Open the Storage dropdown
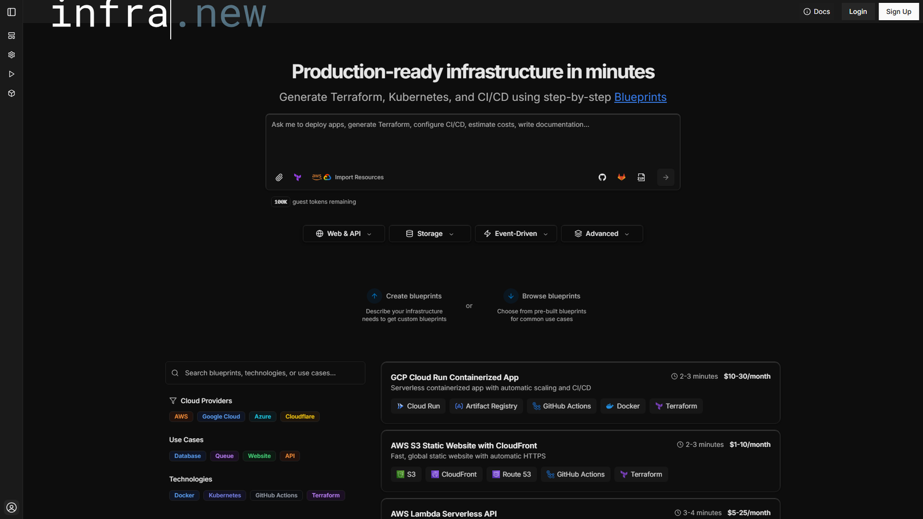This screenshot has width=923, height=519. [x=429, y=233]
